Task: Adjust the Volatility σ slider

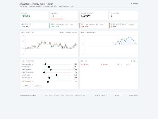Action: [x=56, y=67]
